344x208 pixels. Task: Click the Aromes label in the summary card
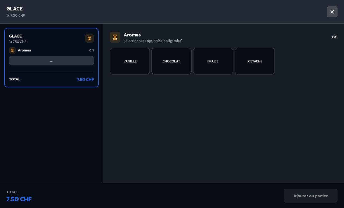(x=24, y=50)
